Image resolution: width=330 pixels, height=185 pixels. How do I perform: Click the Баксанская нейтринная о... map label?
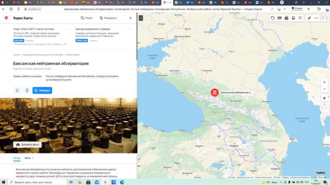(236, 92)
